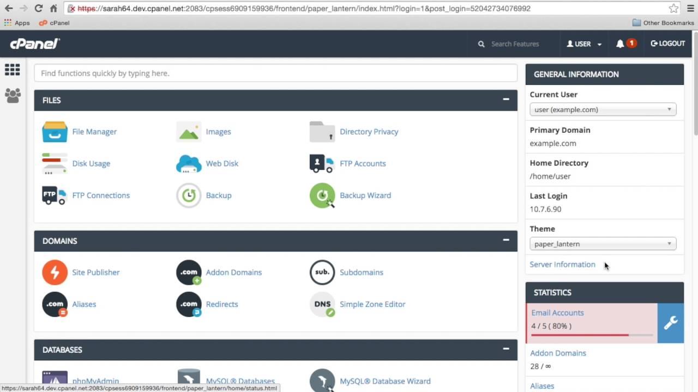Click the browser reload icon
The image size is (698, 392).
tap(38, 8)
